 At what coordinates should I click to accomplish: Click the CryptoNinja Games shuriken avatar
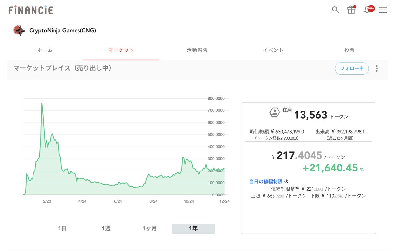pos(20,31)
